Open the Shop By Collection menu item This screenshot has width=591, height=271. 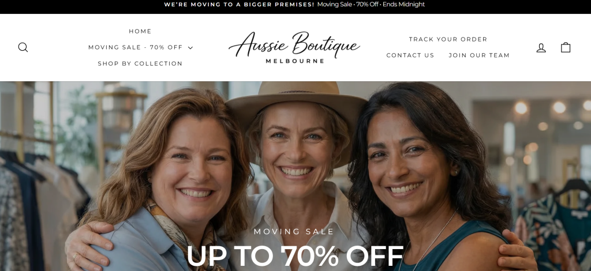[140, 63]
